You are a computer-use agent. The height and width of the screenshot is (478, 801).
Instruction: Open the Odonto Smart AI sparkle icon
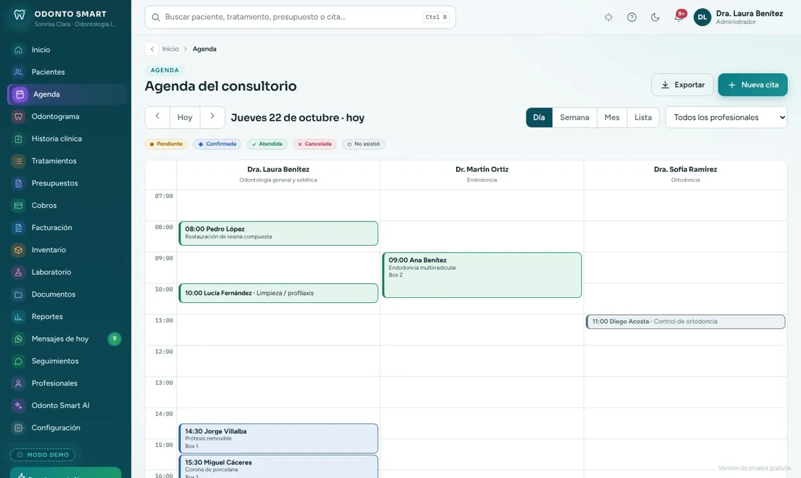pyautogui.click(x=19, y=405)
